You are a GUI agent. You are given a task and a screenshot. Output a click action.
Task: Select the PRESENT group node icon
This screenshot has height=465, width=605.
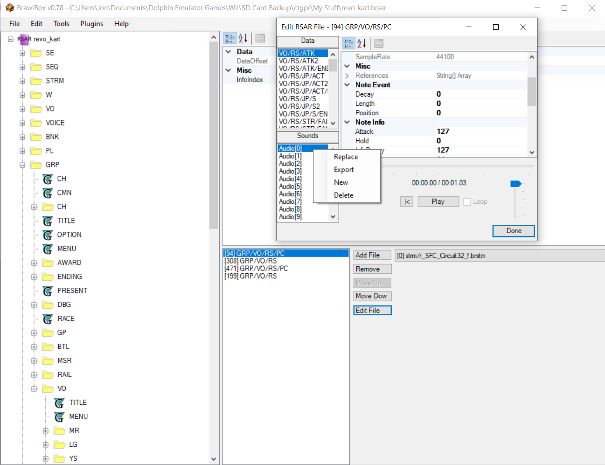pyautogui.click(x=48, y=291)
